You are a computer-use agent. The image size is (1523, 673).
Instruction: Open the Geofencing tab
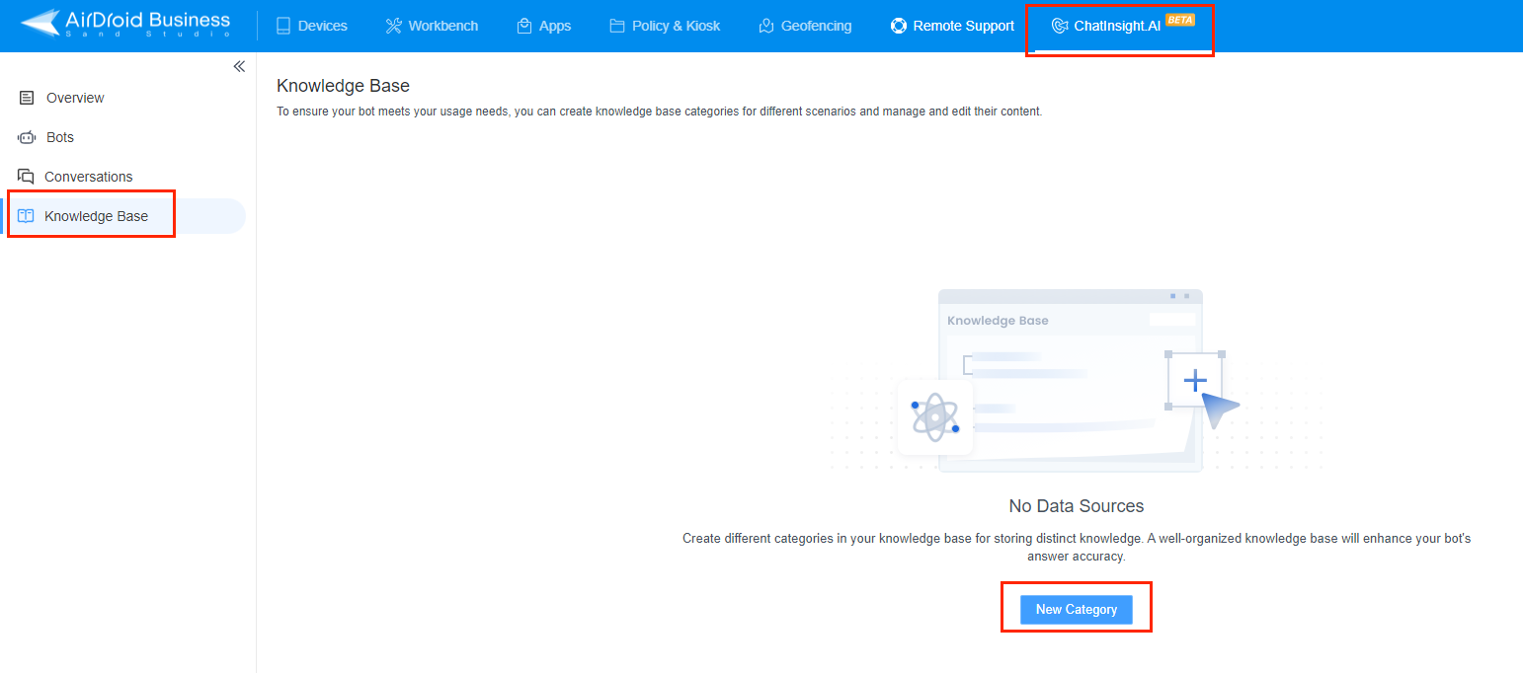[805, 26]
